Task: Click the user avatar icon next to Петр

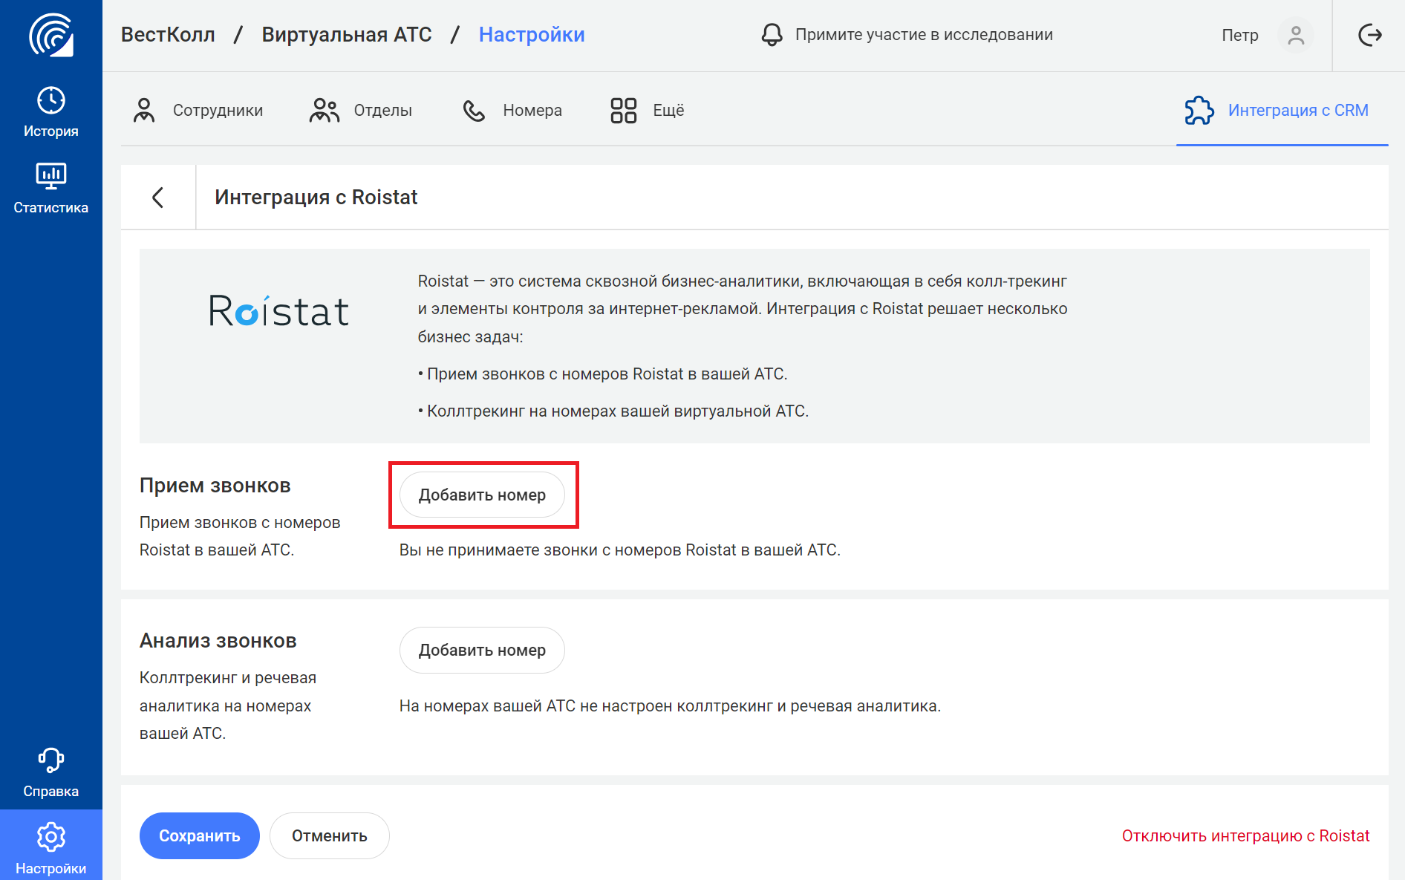Action: tap(1296, 35)
